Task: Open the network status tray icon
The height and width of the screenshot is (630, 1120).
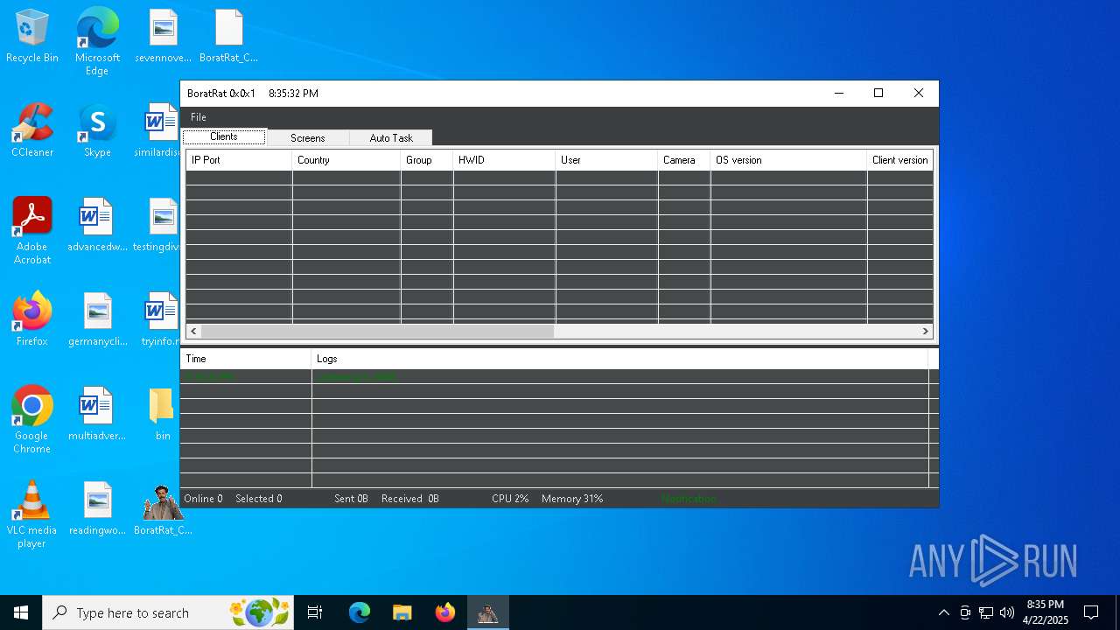Action: pos(986,612)
